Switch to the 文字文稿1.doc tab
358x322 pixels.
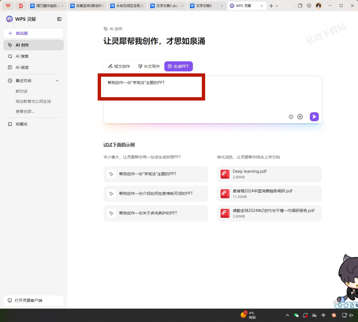point(167,6)
